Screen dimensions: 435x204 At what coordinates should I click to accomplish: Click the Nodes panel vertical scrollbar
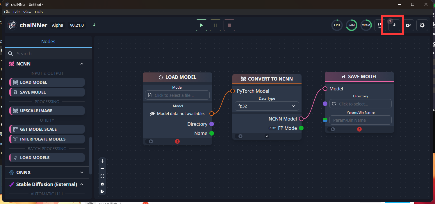tap(90, 156)
